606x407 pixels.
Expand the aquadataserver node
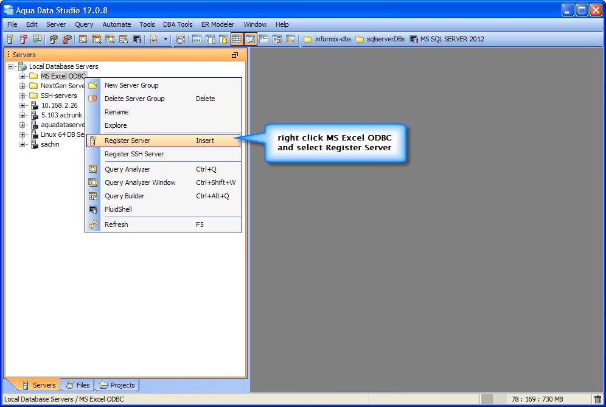click(23, 125)
